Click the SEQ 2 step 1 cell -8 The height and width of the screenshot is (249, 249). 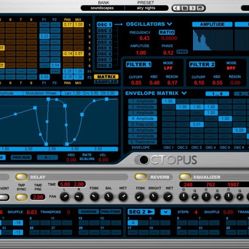click(x=133, y=223)
